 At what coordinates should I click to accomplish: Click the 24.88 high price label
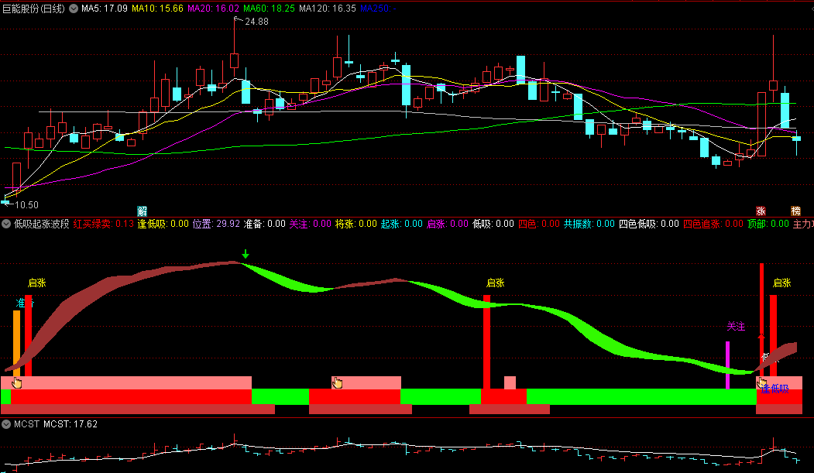coord(256,21)
